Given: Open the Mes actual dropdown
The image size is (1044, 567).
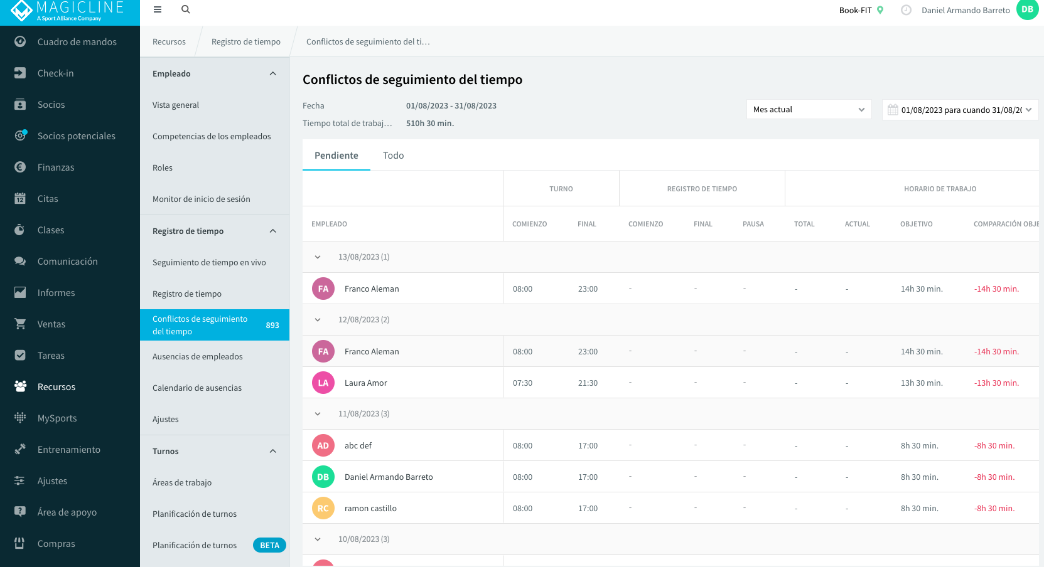Looking at the screenshot, I should click(809, 109).
